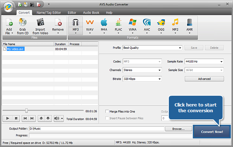The height and width of the screenshot is (147, 233).
Task: Click Browse for output folder
Action: [x=179, y=129]
